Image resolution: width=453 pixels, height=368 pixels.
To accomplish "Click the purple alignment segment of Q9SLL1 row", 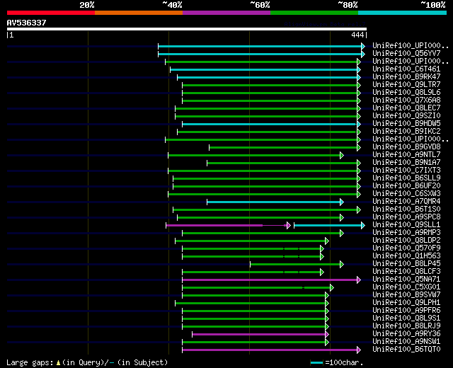I will [x=228, y=225].
